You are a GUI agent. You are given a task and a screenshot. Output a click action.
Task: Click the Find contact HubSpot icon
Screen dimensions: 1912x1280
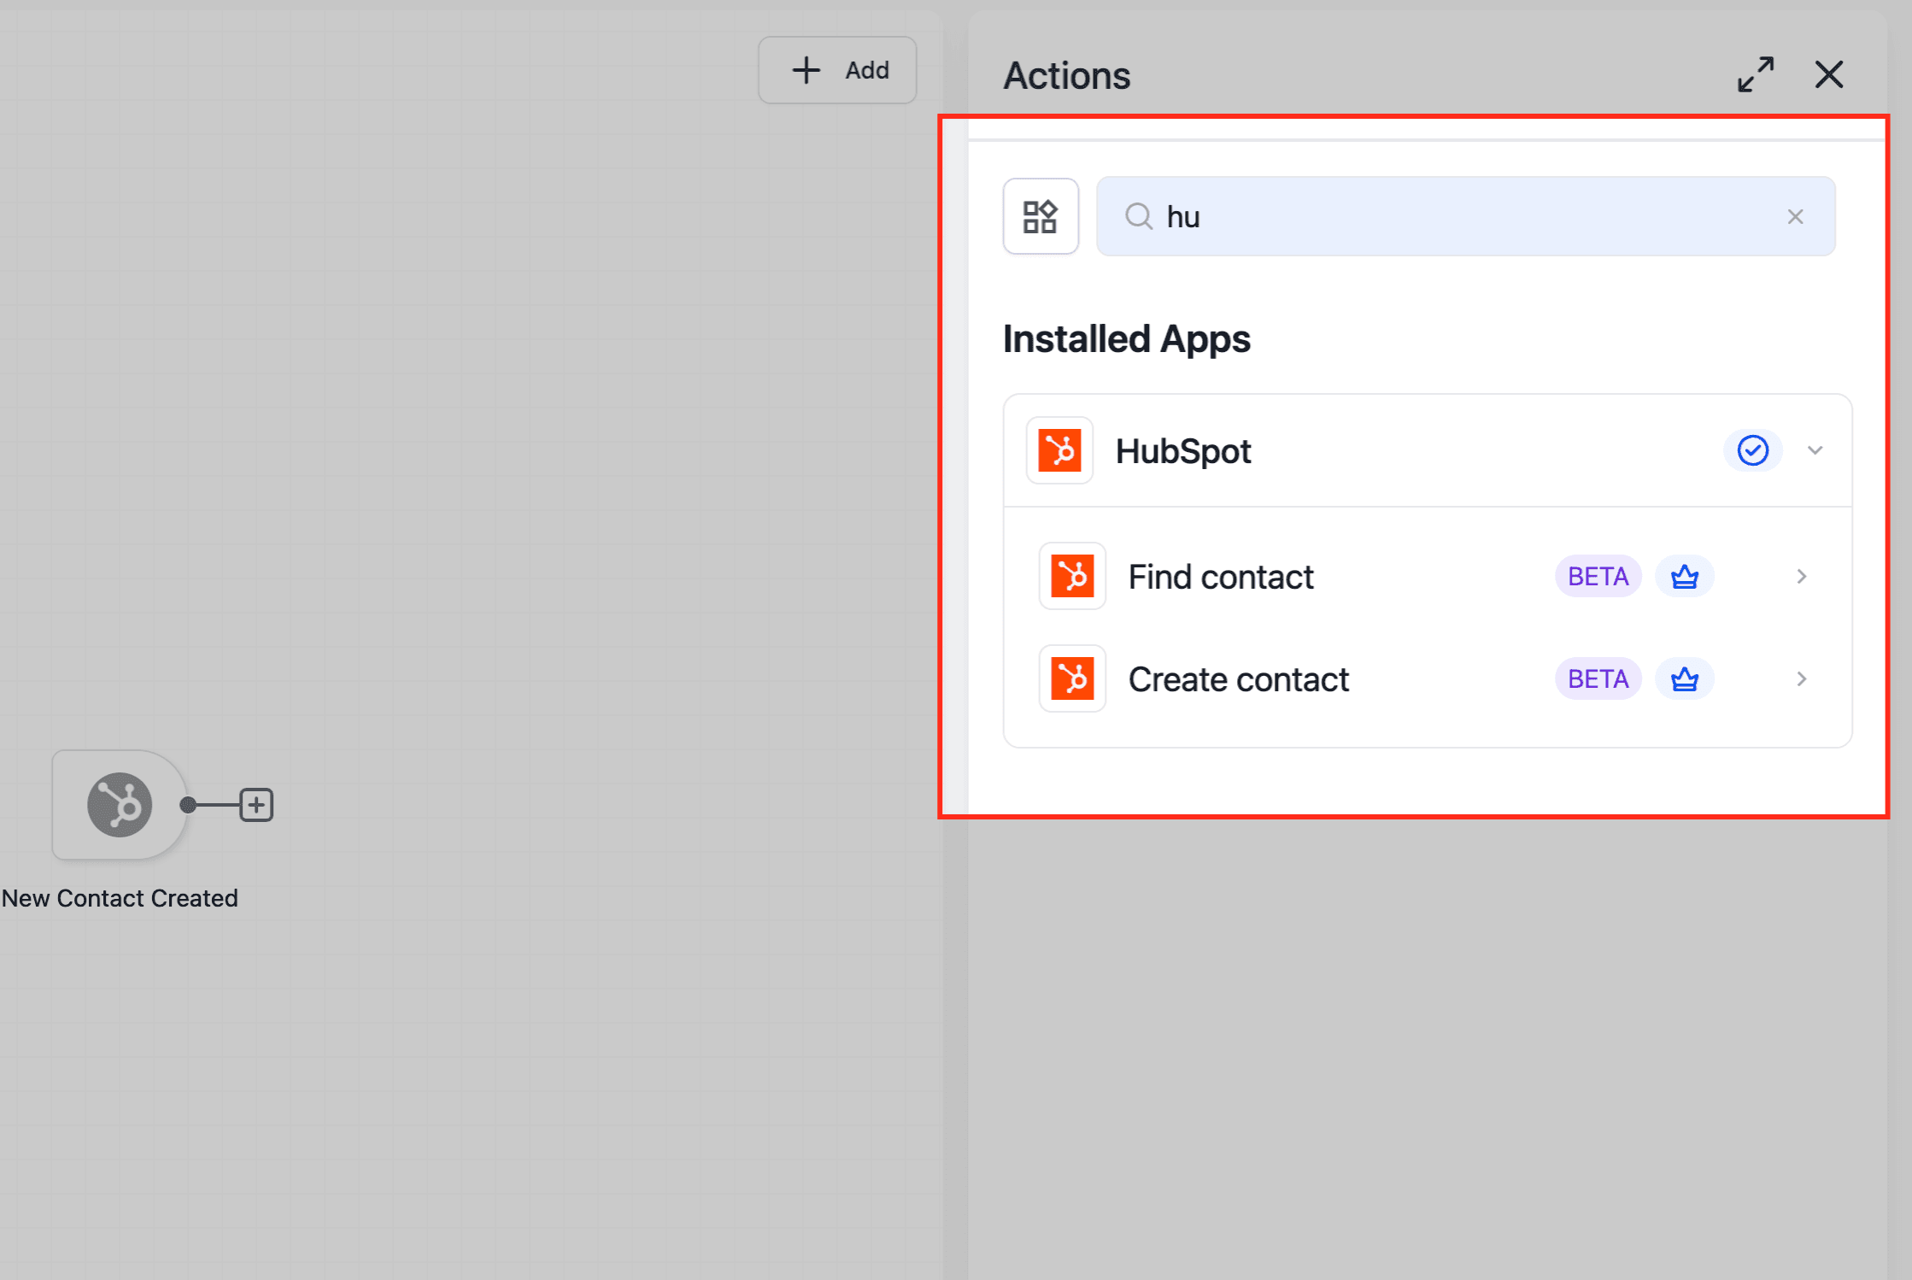pos(1072,576)
